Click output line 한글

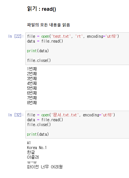point(31,152)
